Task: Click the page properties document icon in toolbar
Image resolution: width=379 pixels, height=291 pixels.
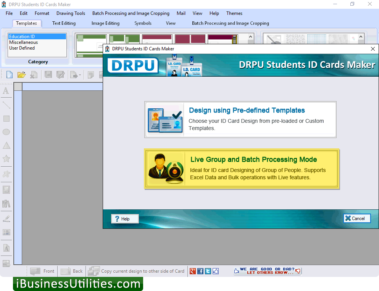Action: 90,75
